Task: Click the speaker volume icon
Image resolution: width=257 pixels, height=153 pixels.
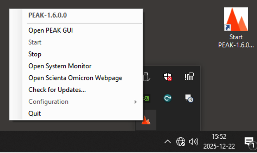Action: pos(193,141)
